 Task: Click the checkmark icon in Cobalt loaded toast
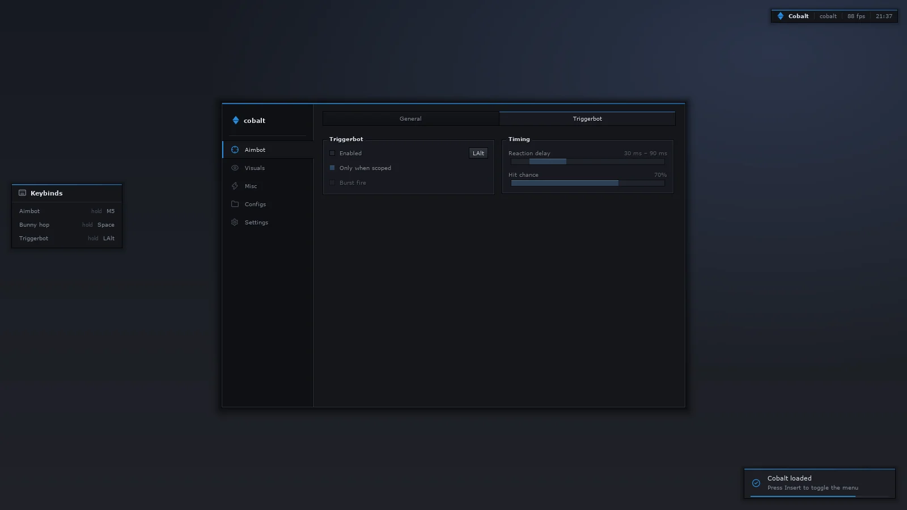756,483
